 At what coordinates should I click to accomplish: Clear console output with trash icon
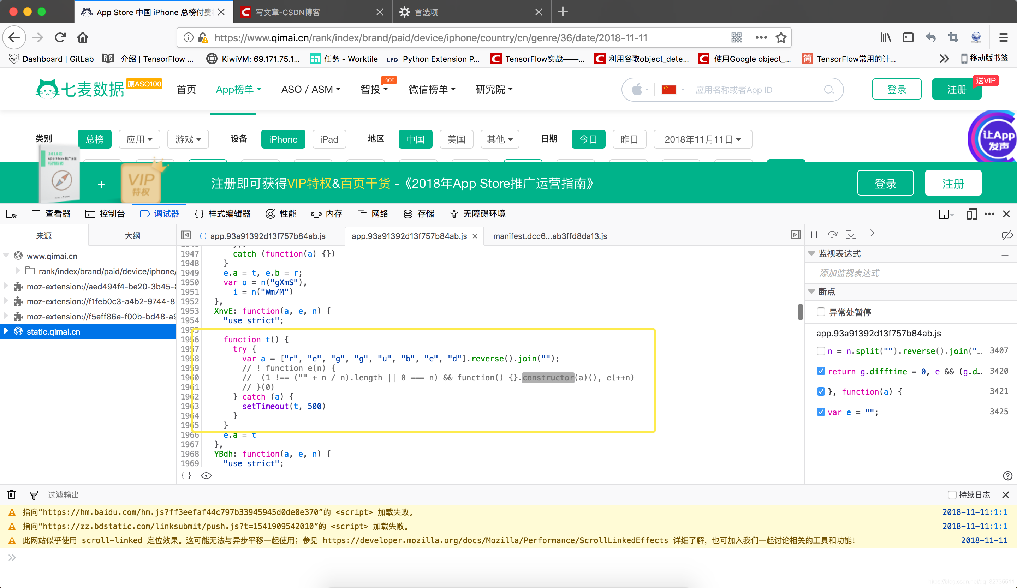[x=12, y=495]
